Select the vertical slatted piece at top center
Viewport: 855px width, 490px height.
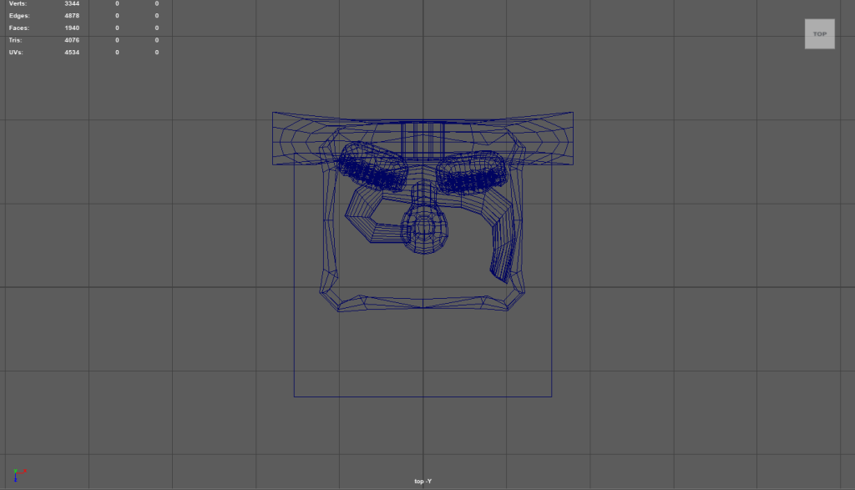click(419, 139)
